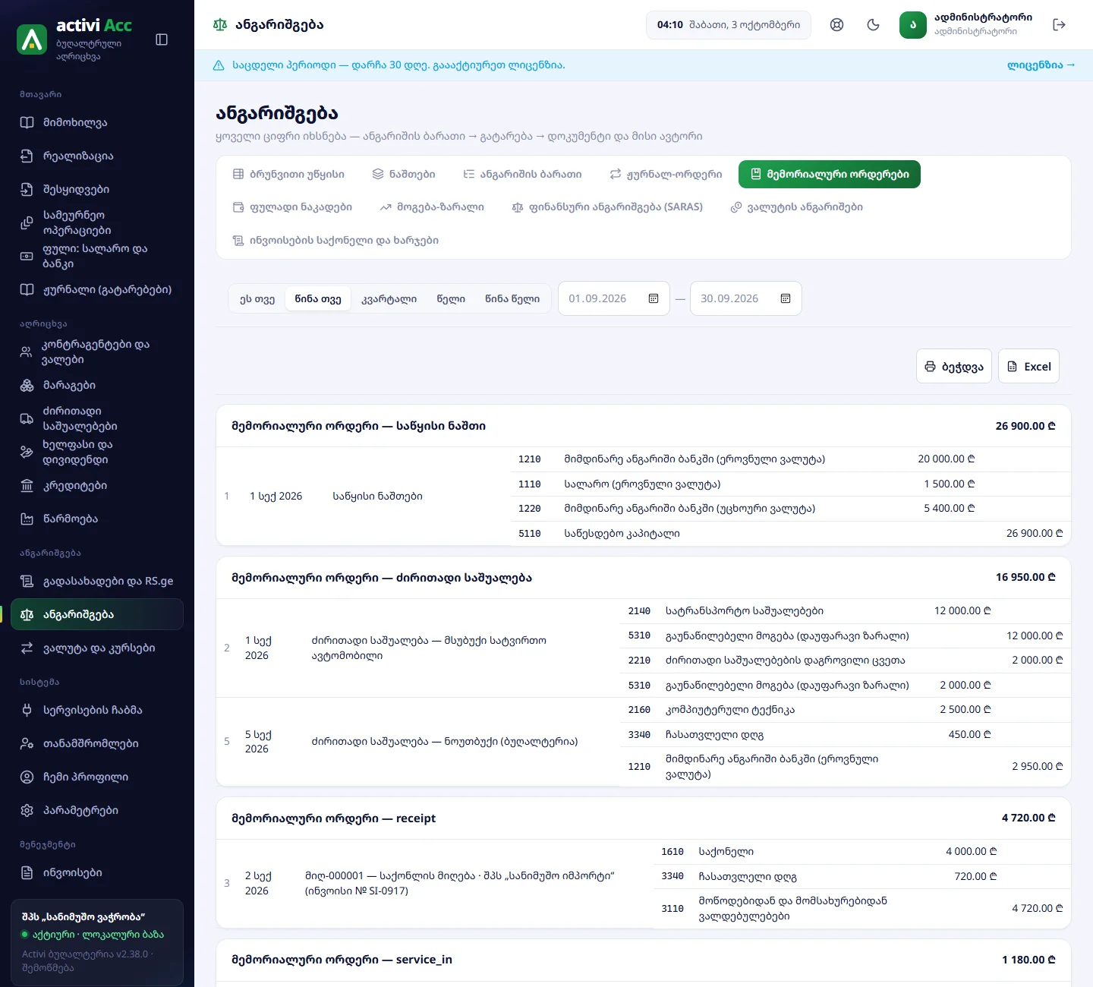Screen dimensions: 1093x987
Task: Open ინვოისების საქონელი და ხარჯები tab
Action: [335, 240]
